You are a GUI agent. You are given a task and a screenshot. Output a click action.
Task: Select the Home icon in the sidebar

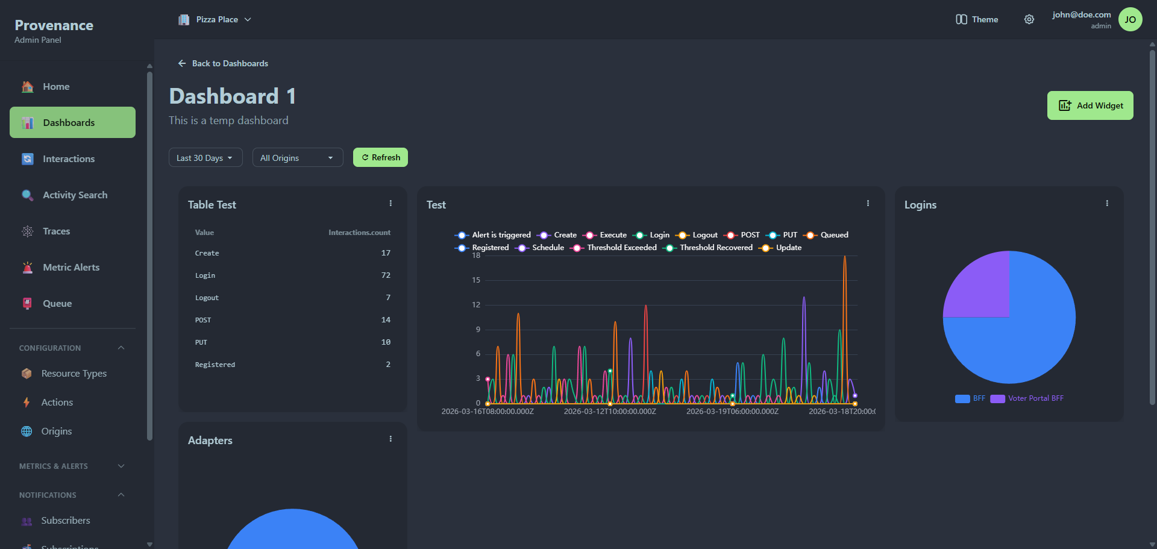point(27,86)
